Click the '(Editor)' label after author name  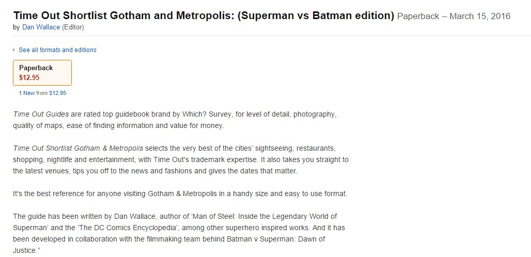[73, 27]
